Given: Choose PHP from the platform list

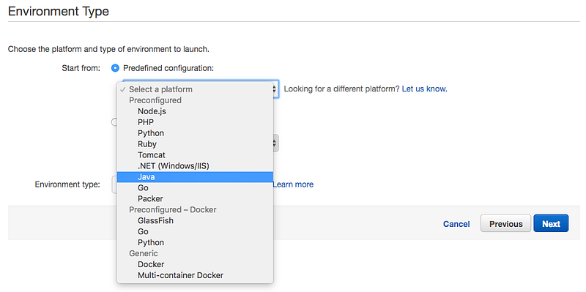Looking at the screenshot, I should pyautogui.click(x=195, y=122).
